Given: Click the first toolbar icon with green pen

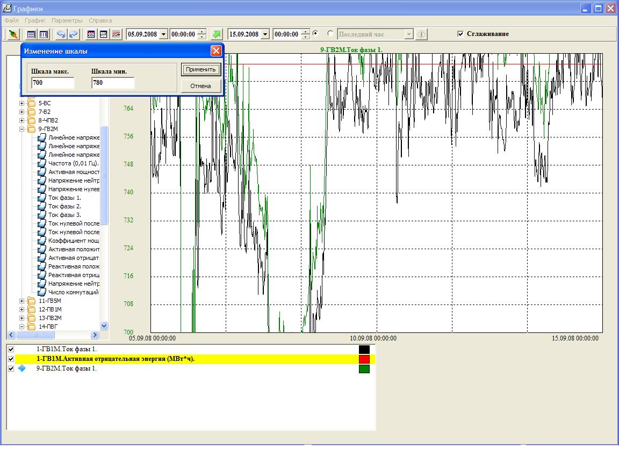Looking at the screenshot, I should point(13,34).
